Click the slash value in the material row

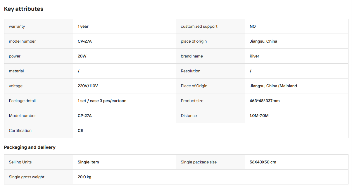tap(79, 71)
